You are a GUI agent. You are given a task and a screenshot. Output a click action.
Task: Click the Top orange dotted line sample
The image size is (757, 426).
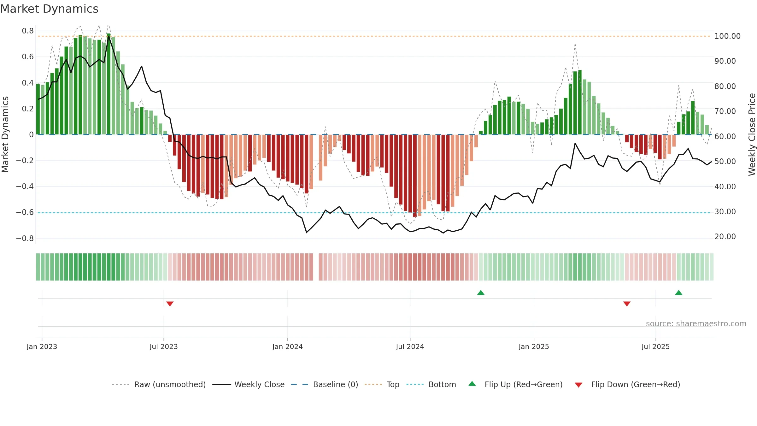pyautogui.click(x=373, y=384)
